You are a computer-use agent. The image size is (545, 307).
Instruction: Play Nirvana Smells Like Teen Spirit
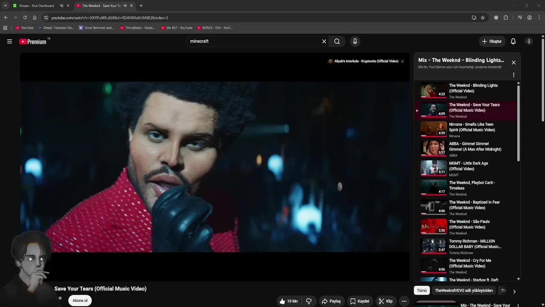465,130
